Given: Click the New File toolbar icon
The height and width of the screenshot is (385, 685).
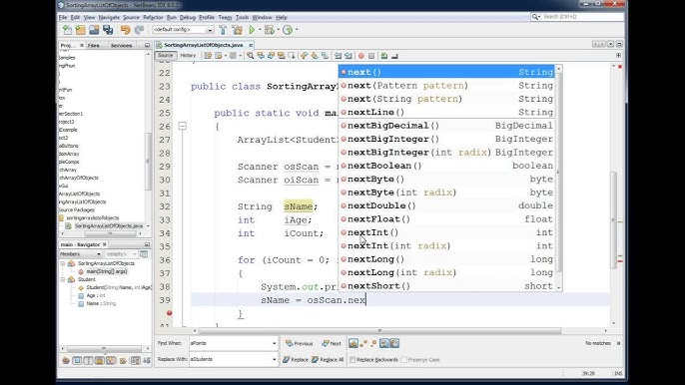Looking at the screenshot, I should click(67, 30).
